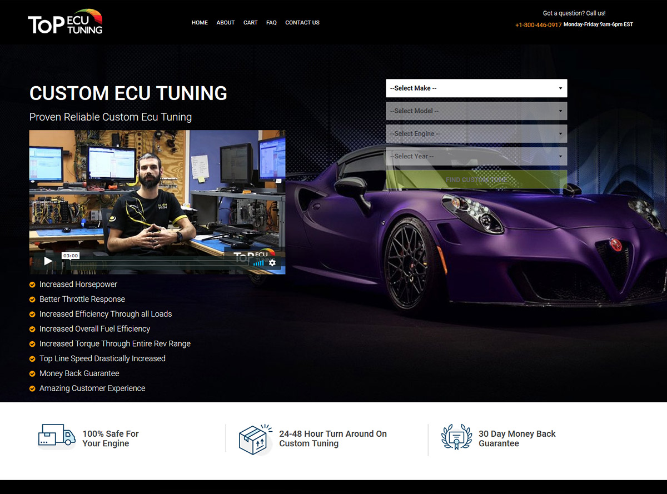The height and width of the screenshot is (494, 667).
Task: Toggle the checkmark beside Money Back Guarantee
Action: (x=32, y=373)
